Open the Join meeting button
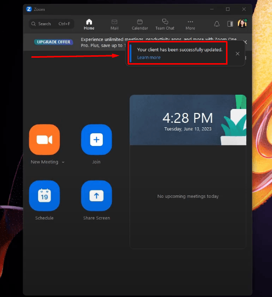This screenshot has height=297, width=272. click(x=96, y=140)
